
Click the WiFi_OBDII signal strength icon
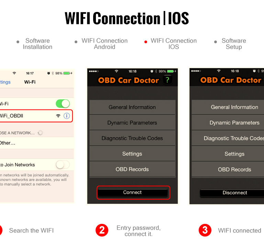click(58, 116)
